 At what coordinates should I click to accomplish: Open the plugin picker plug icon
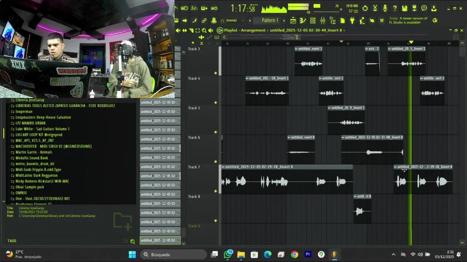point(352,21)
